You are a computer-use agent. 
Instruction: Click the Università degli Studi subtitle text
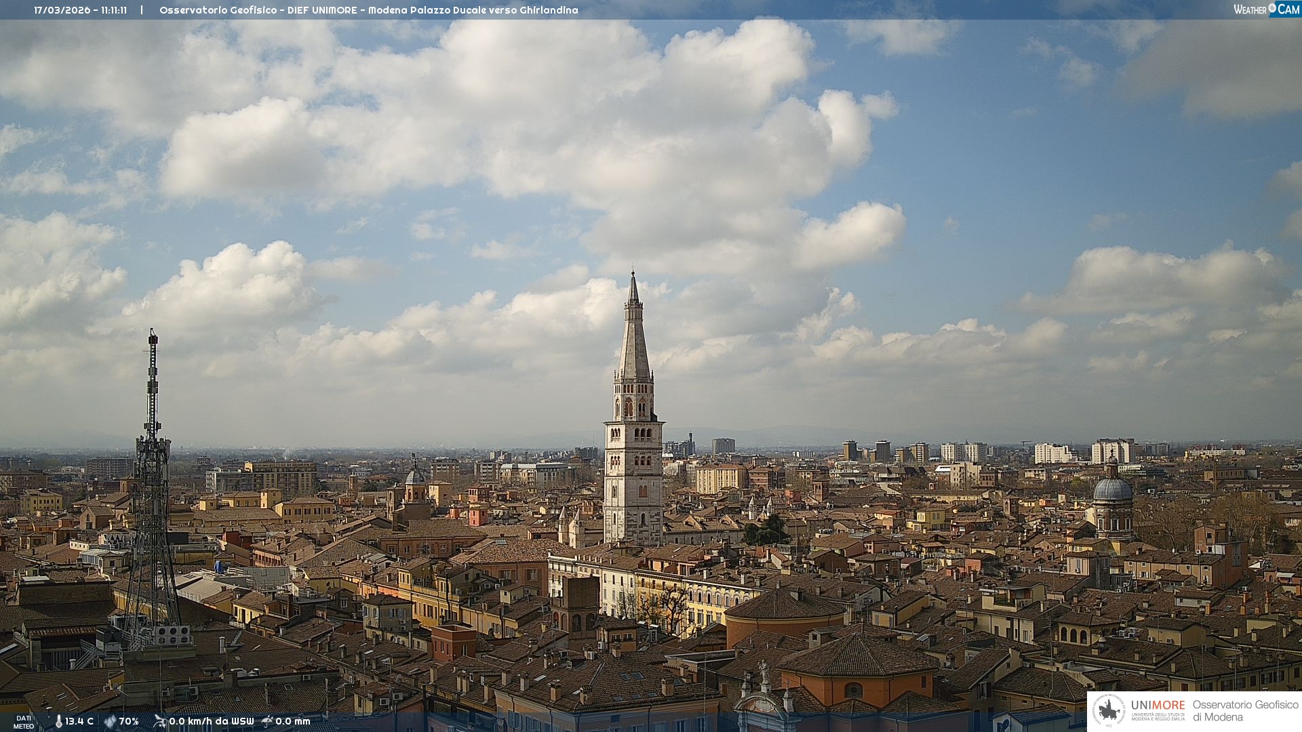point(1158,716)
